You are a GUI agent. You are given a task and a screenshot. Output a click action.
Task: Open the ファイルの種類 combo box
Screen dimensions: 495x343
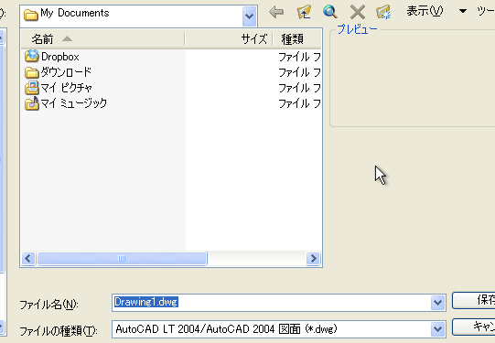pos(279,329)
